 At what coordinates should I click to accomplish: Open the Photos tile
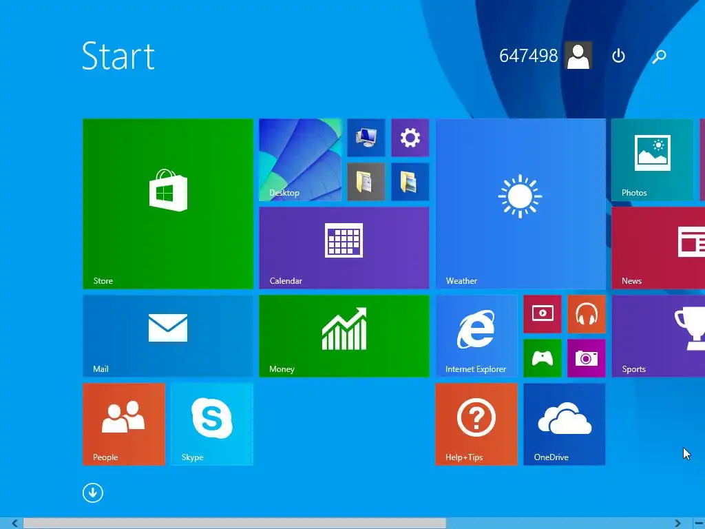[652, 160]
